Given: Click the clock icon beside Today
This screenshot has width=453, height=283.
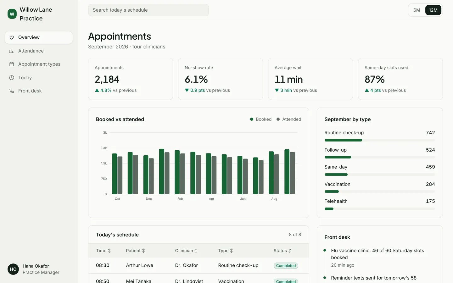Looking at the screenshot, I should (x=12, y=78).
